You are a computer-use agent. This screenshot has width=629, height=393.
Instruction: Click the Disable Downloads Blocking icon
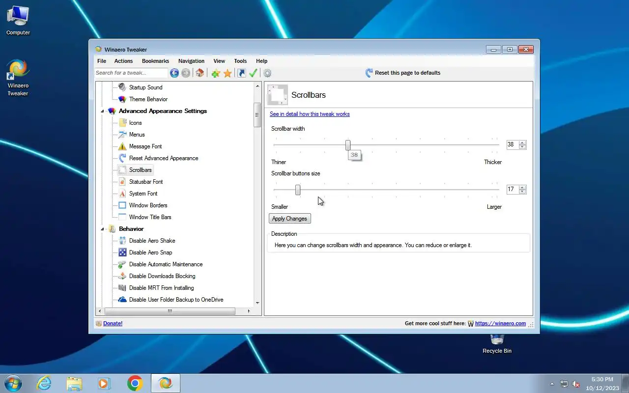(122, 276)
